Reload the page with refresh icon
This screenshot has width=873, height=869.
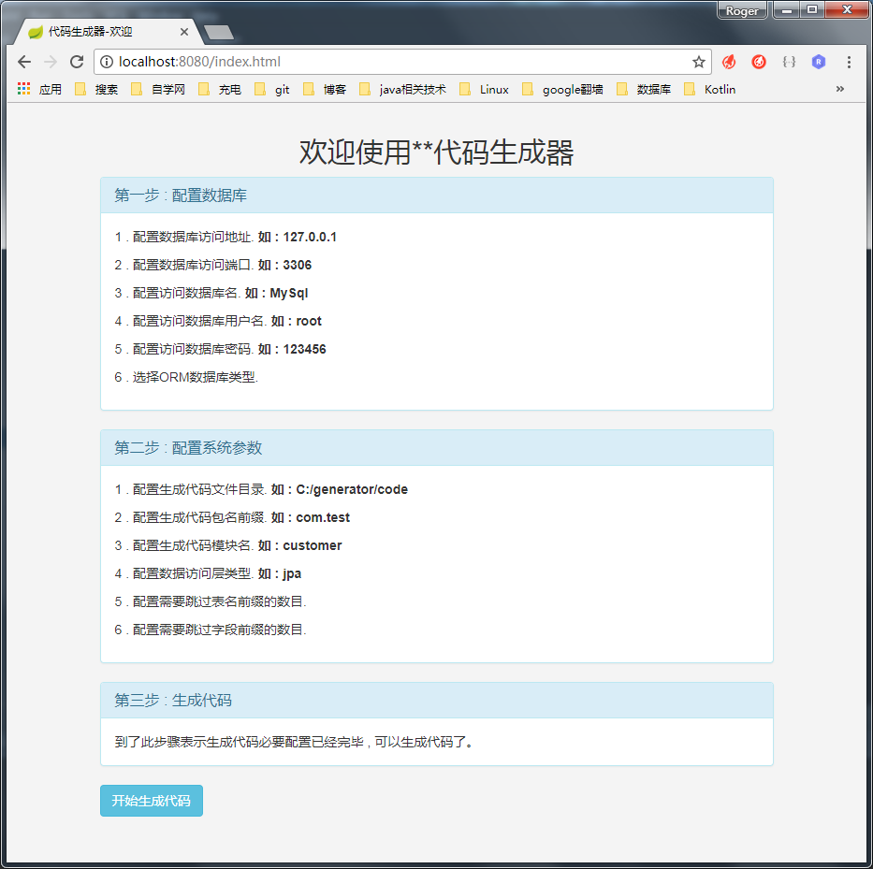[x=77, y=62]
